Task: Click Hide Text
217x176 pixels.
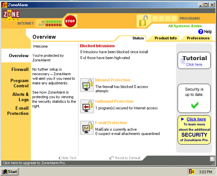Action: [x=67, y=158]
